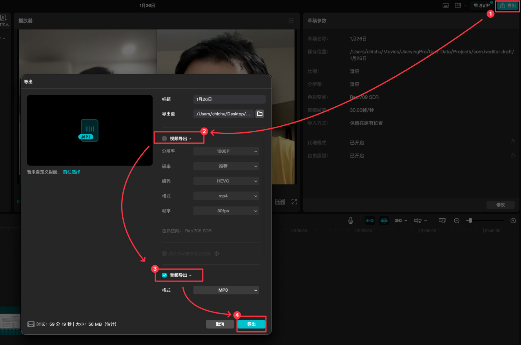Click the top-right 导出 export button

click(508, 6)
